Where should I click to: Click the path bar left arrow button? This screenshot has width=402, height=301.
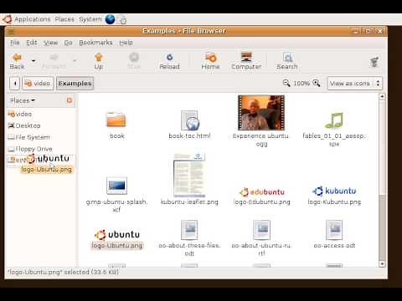pos(15,84)
